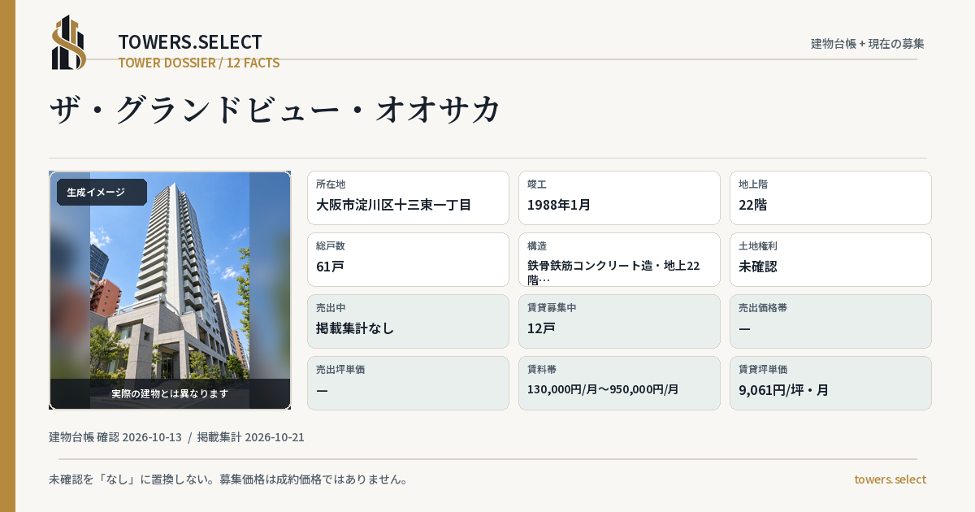The width and height of the screenshot is (975, 512).
Task: Click the 建物台帳 確認 2026-10-13 date
Action: coord(115,437)
